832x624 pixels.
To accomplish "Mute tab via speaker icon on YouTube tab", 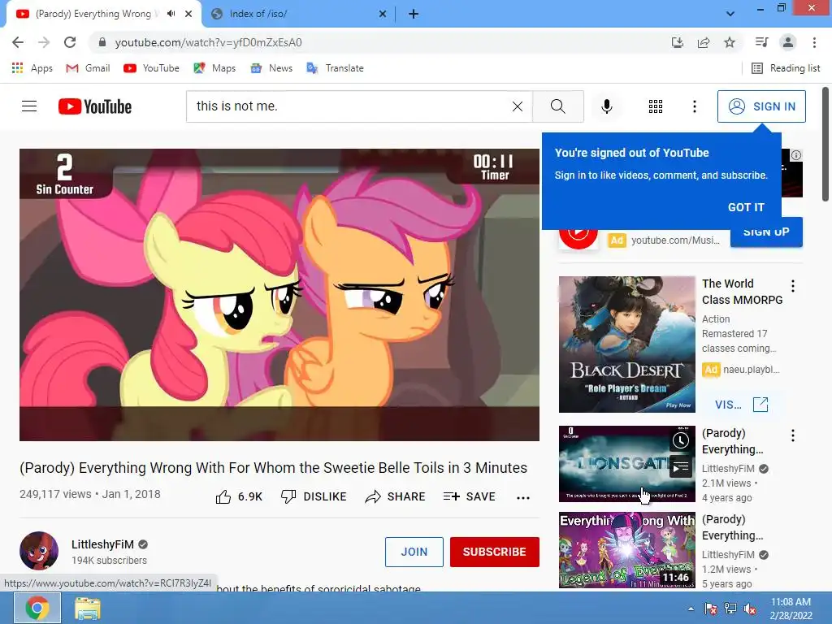I will tap(171, 14).
